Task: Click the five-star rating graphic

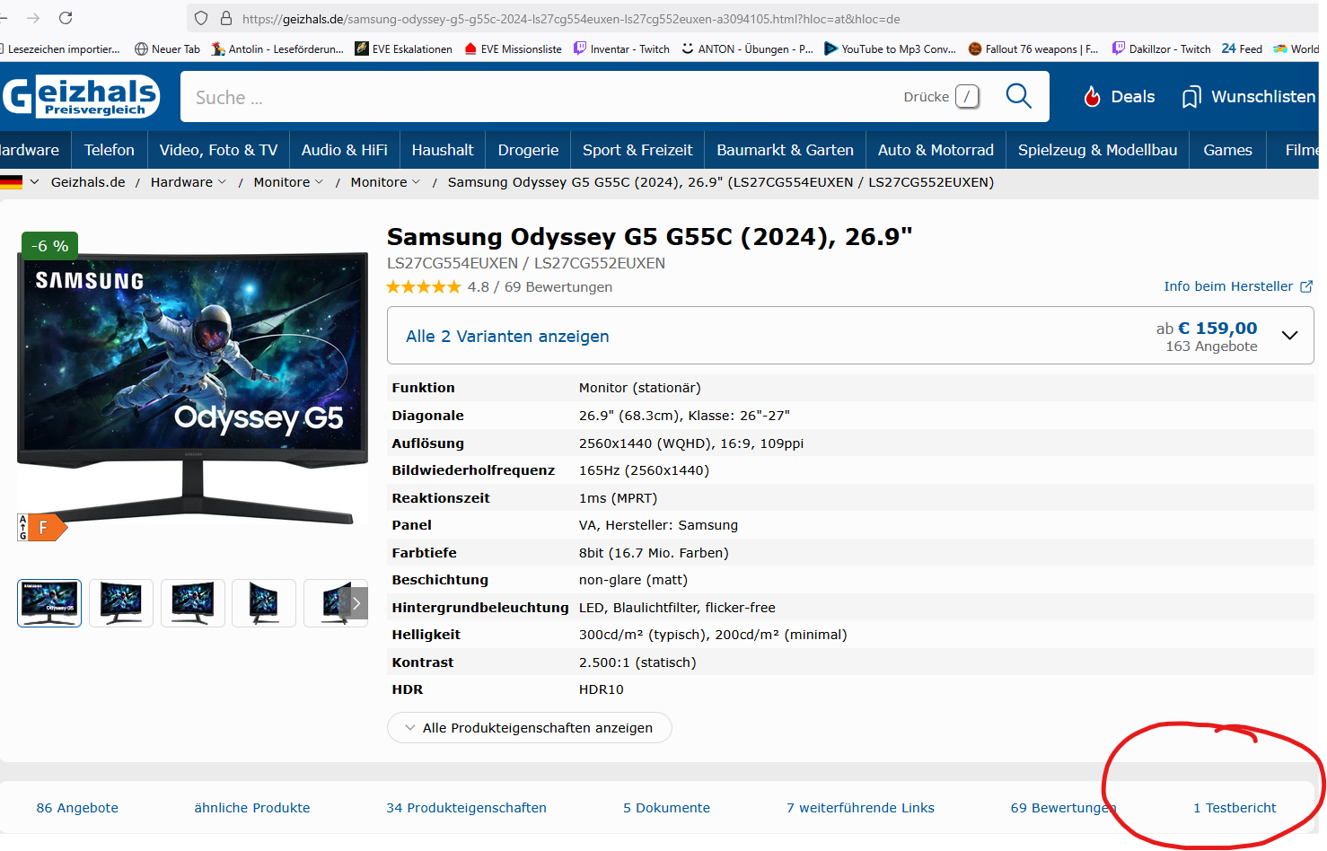Action: (x=423, y=287)
